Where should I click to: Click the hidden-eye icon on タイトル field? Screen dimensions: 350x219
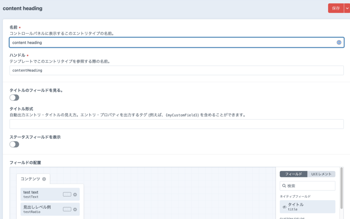284,207
